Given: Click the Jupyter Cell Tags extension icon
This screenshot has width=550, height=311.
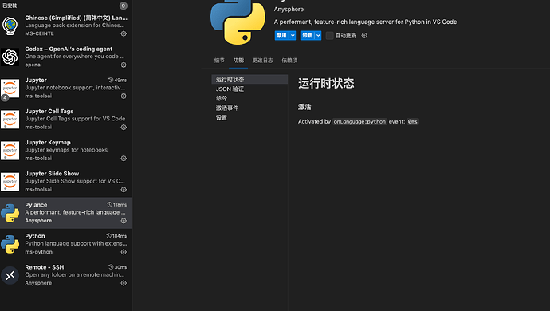Looking at the screenshot, I should [x=10, y=120].
